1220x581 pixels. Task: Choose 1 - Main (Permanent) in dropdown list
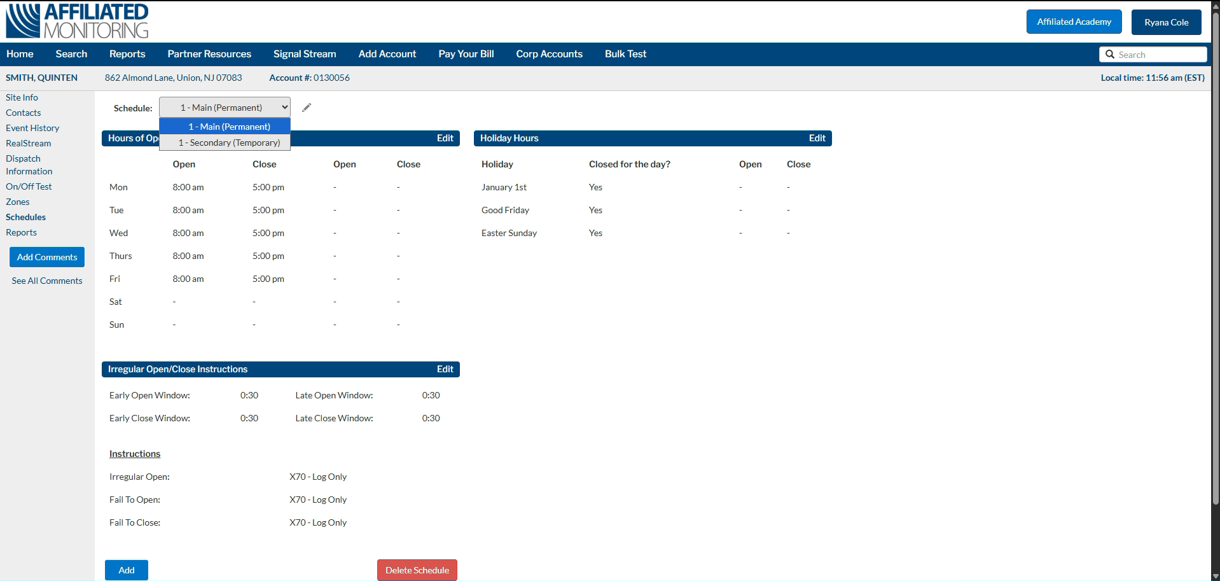229,127
